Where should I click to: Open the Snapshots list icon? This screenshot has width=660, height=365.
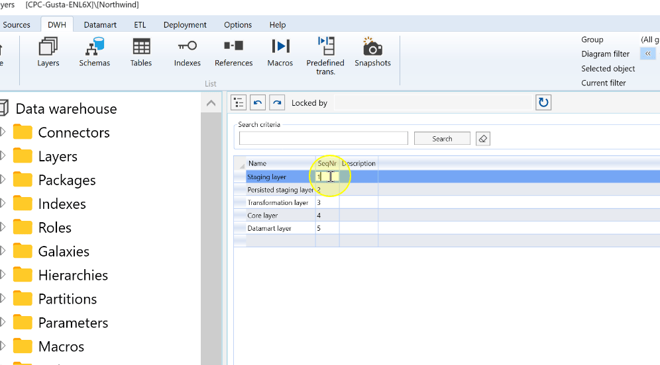tap(372, 52)
